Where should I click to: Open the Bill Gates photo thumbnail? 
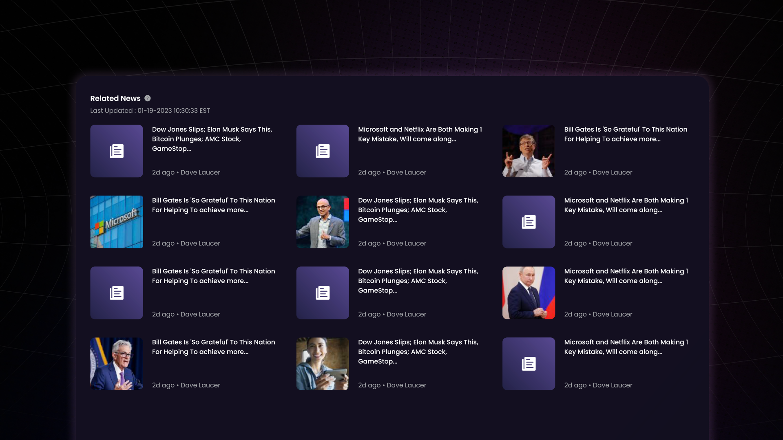[x=529, y=151]
